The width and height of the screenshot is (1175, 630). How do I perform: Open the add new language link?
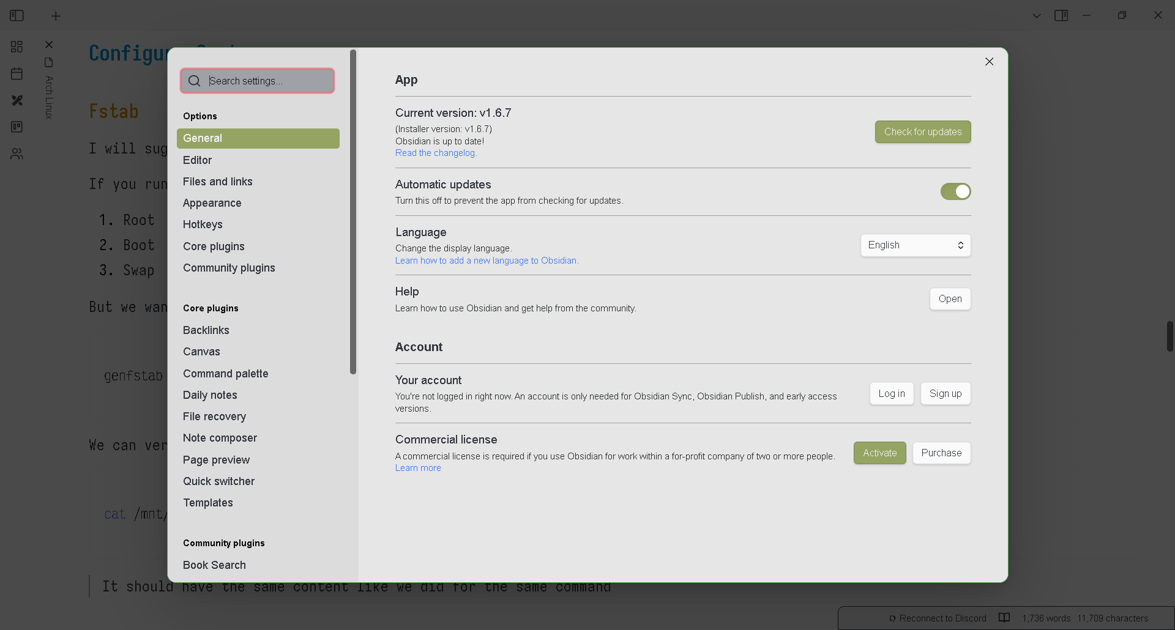[487, 261]
